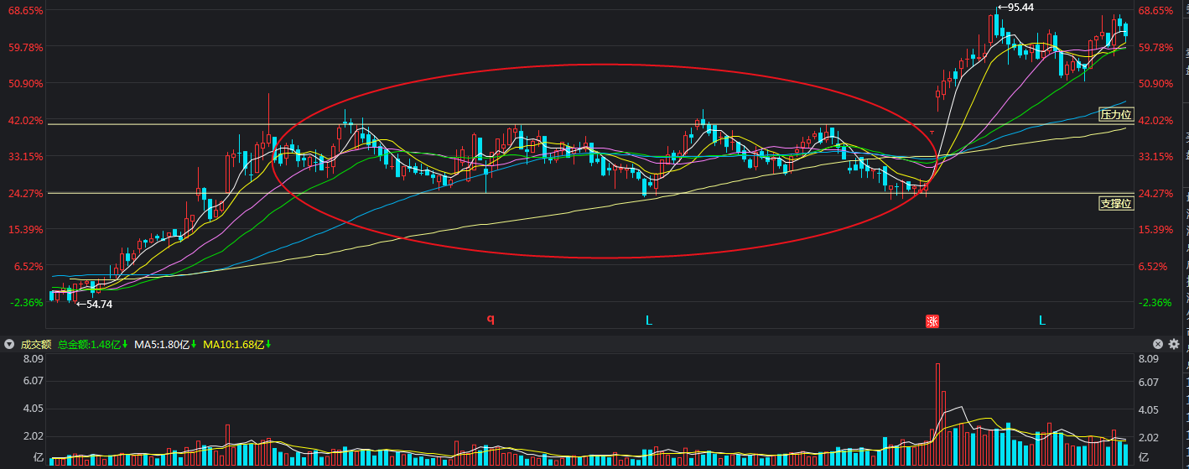Image resolution: width=1189 pixels, height=469 pixels.
Task: Close the volume indicator panel
Action: click(1158, 344)
